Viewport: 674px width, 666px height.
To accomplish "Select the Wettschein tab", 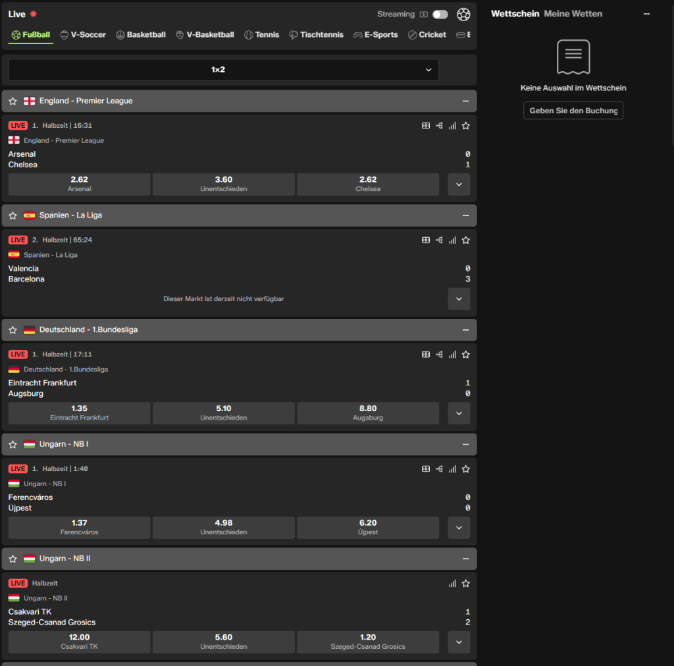I will (515, 14).
